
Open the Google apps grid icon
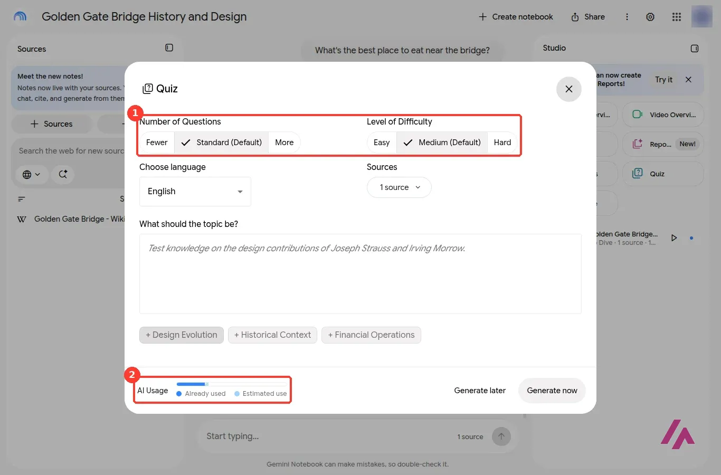(x=677, y=17)
